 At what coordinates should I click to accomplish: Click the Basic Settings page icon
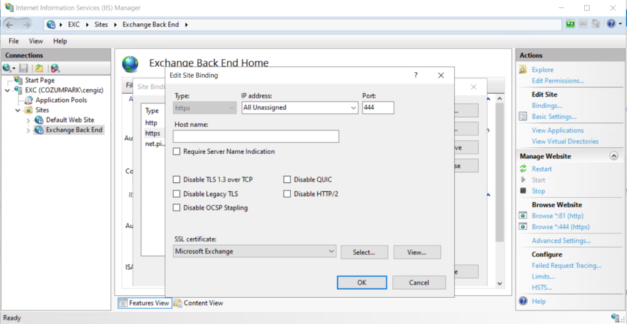[x=523, y=117]
